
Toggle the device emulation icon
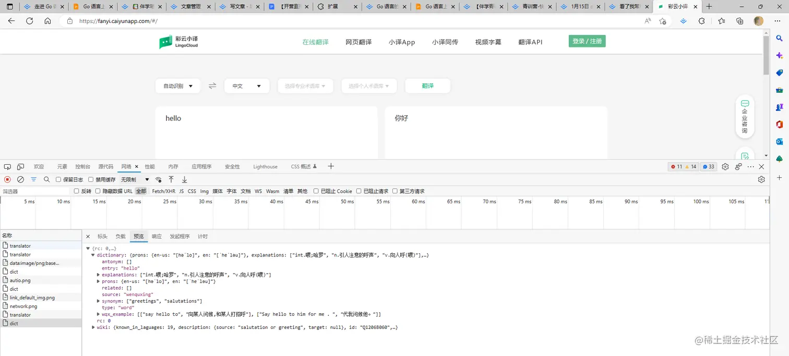click(x=20, y=167)
